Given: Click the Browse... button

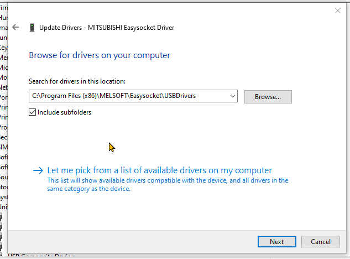Looking at the screenshot, I should click(x=268, y=97).
